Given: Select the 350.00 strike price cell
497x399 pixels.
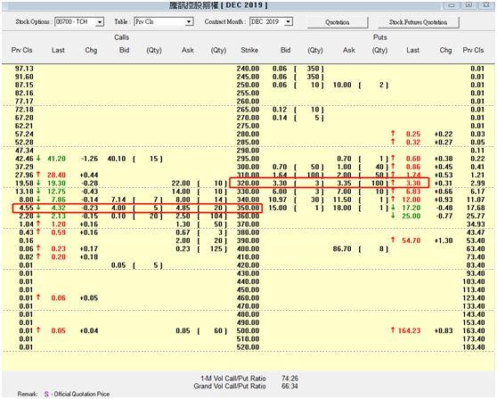Looking at the screenshot, I should coord(248,208).
